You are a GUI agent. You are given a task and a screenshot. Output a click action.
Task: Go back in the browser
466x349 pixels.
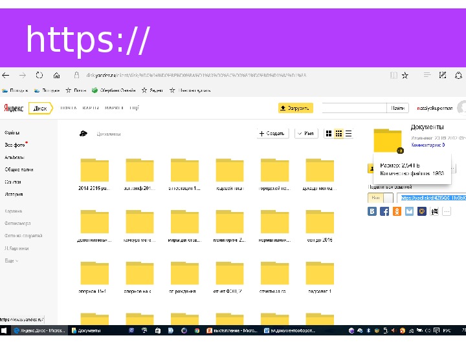pyautogui.click(x=6, y=76)
